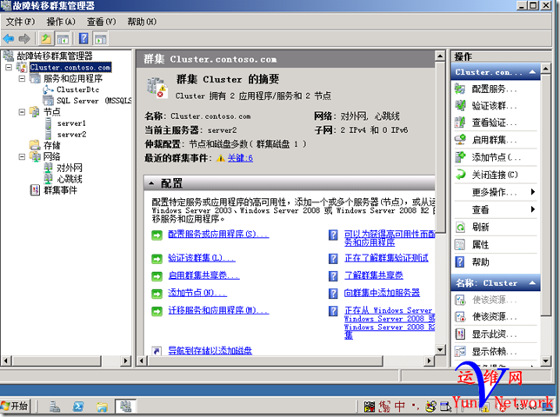Select SQL Server (MSSQLS tree node
Screen dimensions: 560x417
tap(94, 101)
